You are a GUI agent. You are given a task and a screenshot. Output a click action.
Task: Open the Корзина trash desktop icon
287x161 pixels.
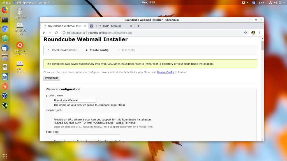pyautogui.click(x=20, y=13)
